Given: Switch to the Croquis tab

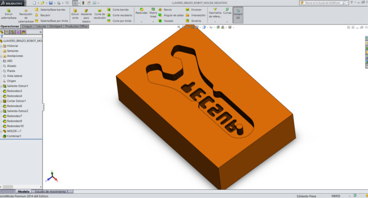Looking at the screenshot, I should 27,26.
